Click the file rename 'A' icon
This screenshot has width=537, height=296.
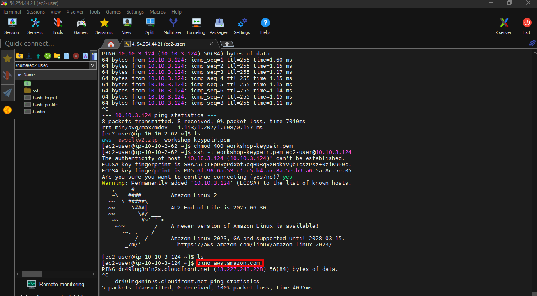tap(85, 56)
